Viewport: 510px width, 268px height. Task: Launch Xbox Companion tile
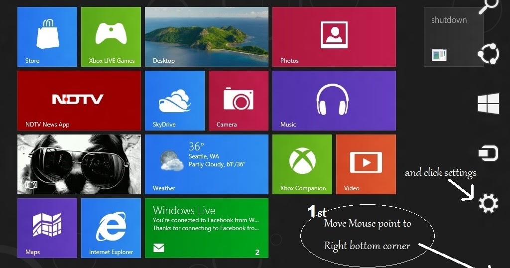pos(302,164)
